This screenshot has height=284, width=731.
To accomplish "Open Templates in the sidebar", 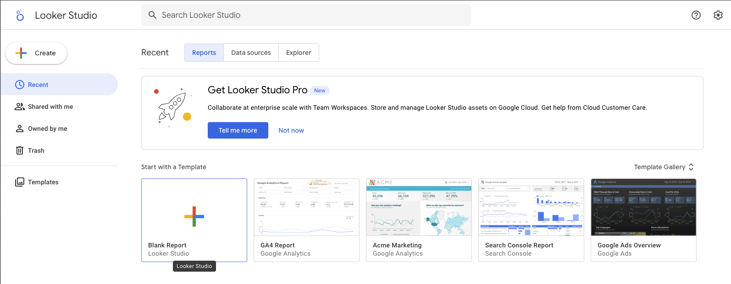I will 59,182.
